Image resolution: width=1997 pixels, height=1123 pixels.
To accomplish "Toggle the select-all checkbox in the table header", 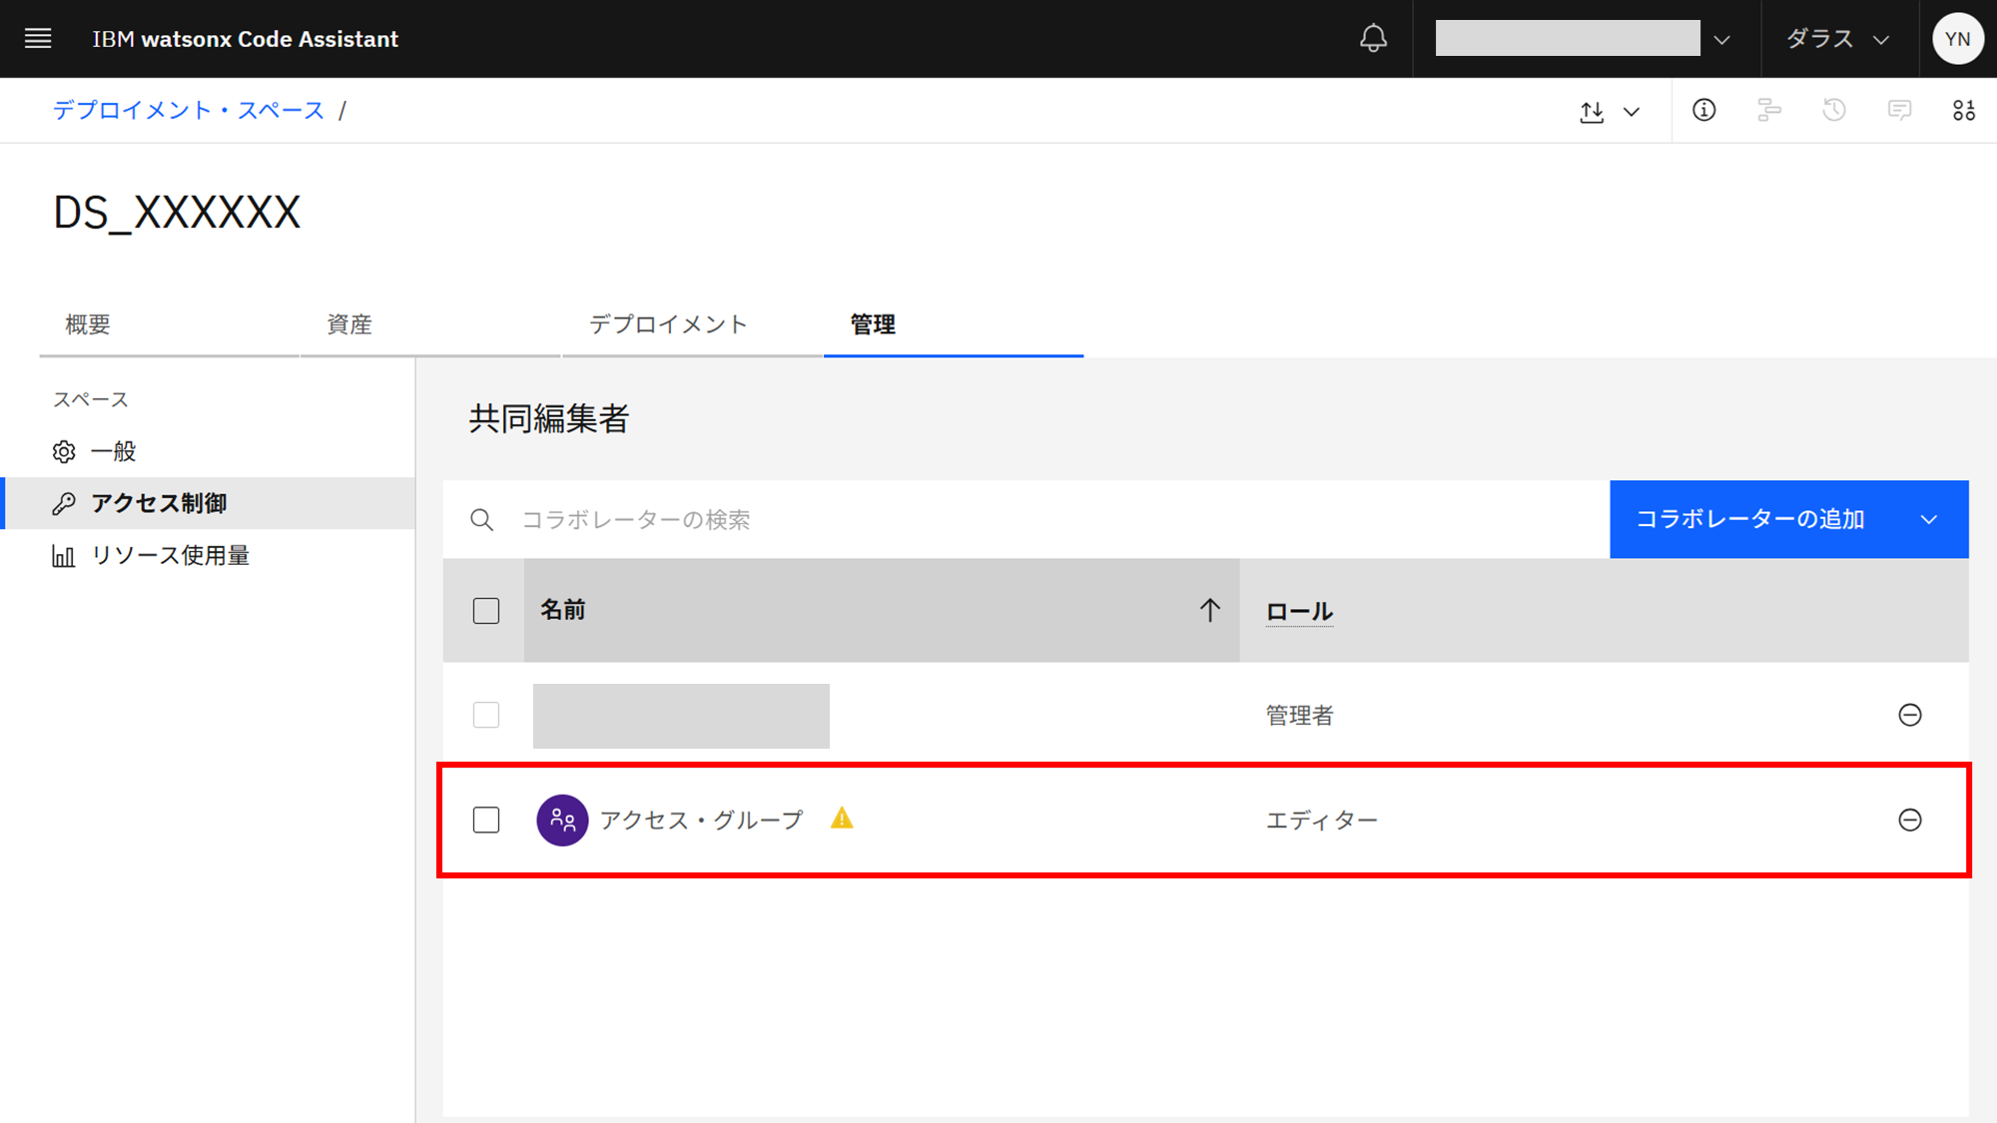I will click(486, 611).
